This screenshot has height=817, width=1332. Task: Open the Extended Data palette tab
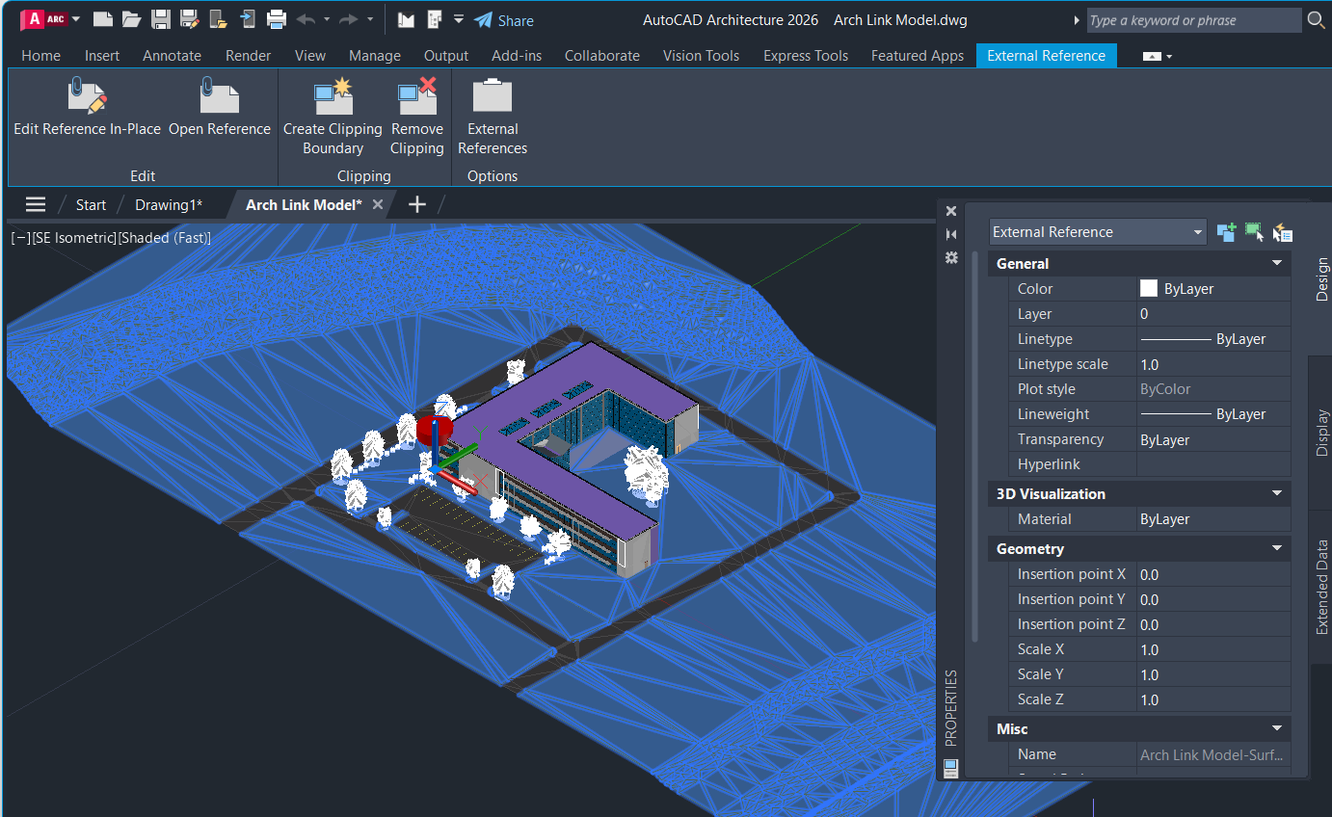click(x=1321, y=587)
